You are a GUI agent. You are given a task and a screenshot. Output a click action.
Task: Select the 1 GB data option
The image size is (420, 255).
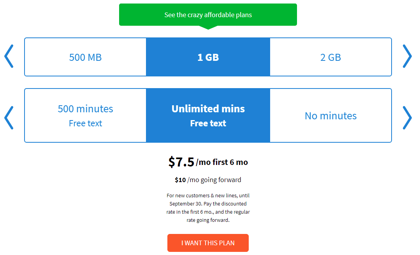click(x=208, y=57)
